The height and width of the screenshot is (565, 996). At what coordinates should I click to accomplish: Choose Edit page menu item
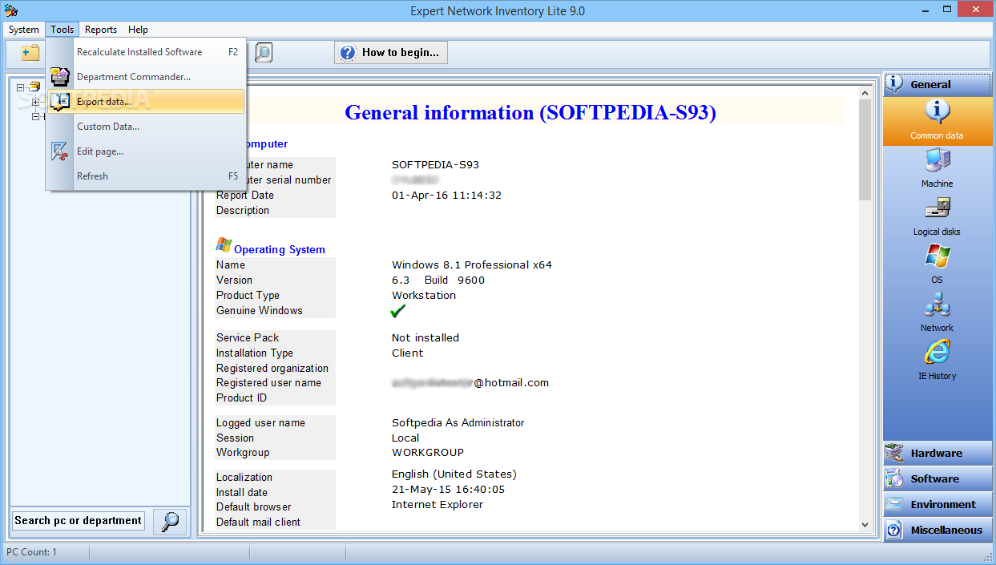[146, 151]
